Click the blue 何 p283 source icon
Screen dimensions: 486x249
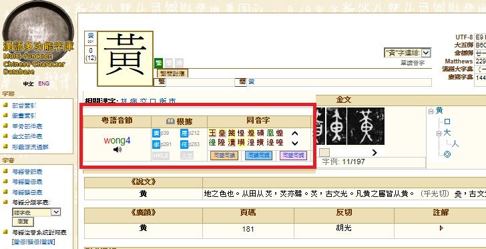pos(184,144)
